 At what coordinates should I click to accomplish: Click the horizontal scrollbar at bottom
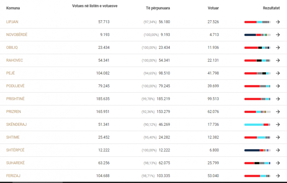(38, 182)
